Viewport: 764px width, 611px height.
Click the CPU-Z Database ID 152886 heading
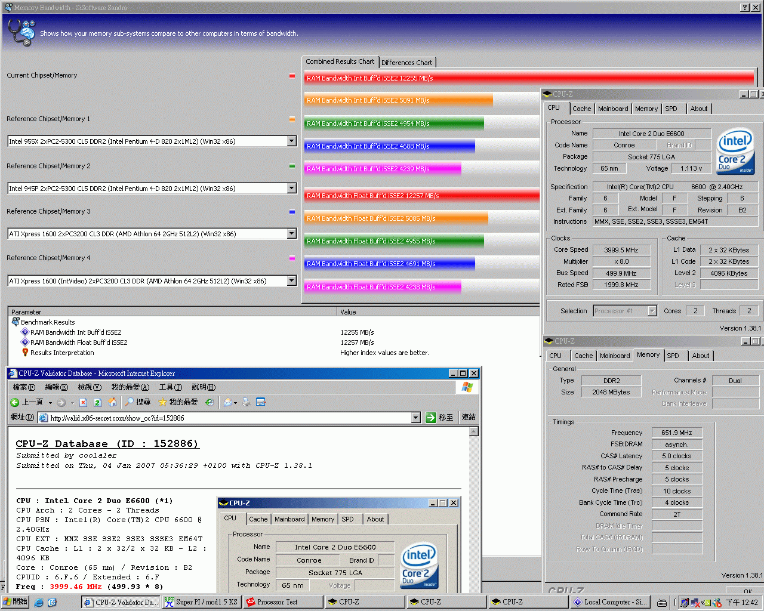107,444
